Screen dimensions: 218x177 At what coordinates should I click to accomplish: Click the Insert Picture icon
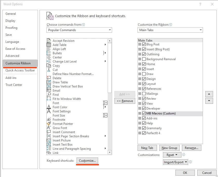[49, 140]
